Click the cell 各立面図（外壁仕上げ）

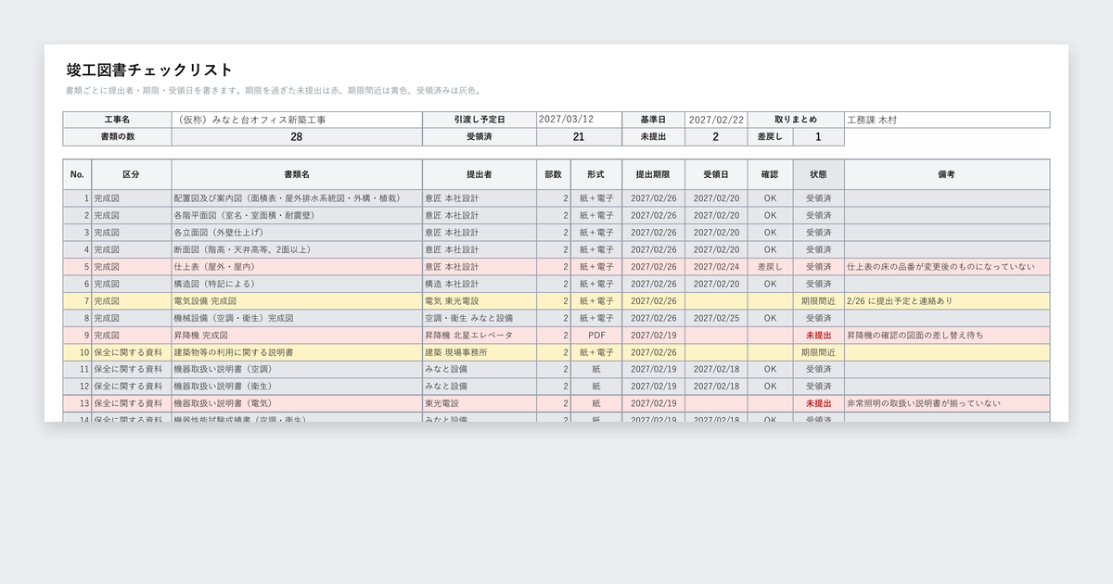pos(297,233)
